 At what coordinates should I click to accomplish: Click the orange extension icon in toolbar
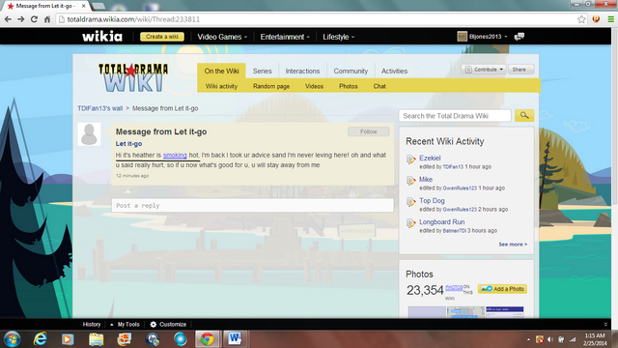click(596, 19)
